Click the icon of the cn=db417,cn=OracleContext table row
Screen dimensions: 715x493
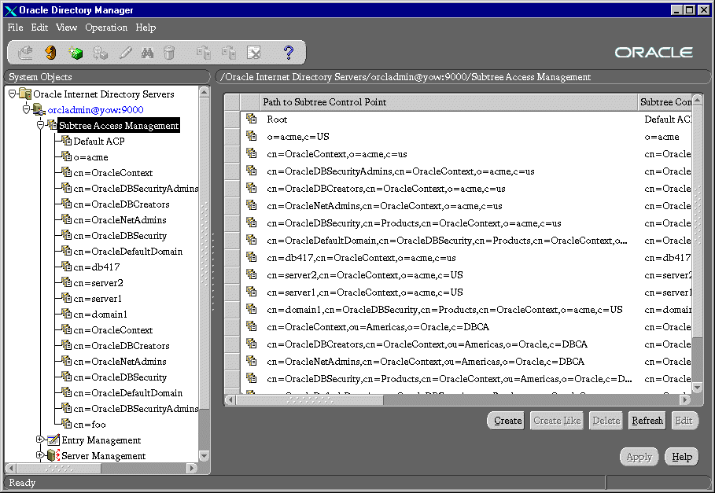[251, 257]
